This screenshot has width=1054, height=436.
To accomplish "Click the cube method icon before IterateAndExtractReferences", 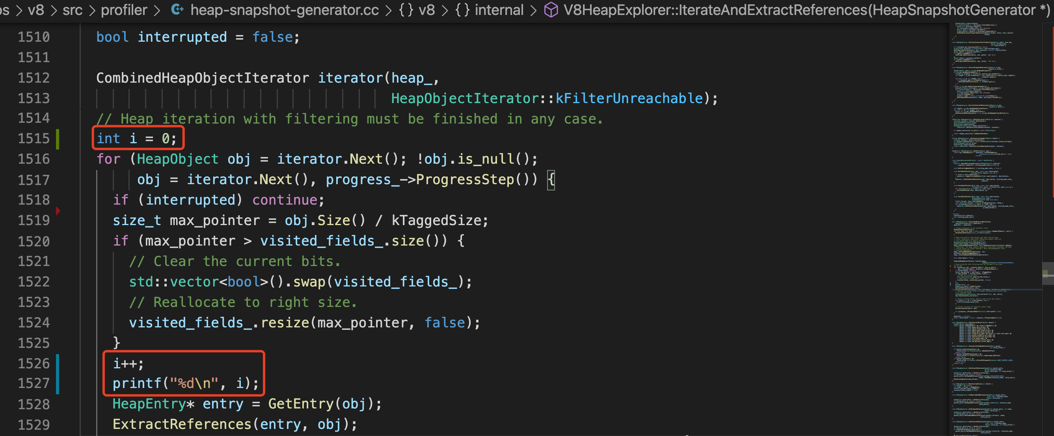I will click(550, 10).
